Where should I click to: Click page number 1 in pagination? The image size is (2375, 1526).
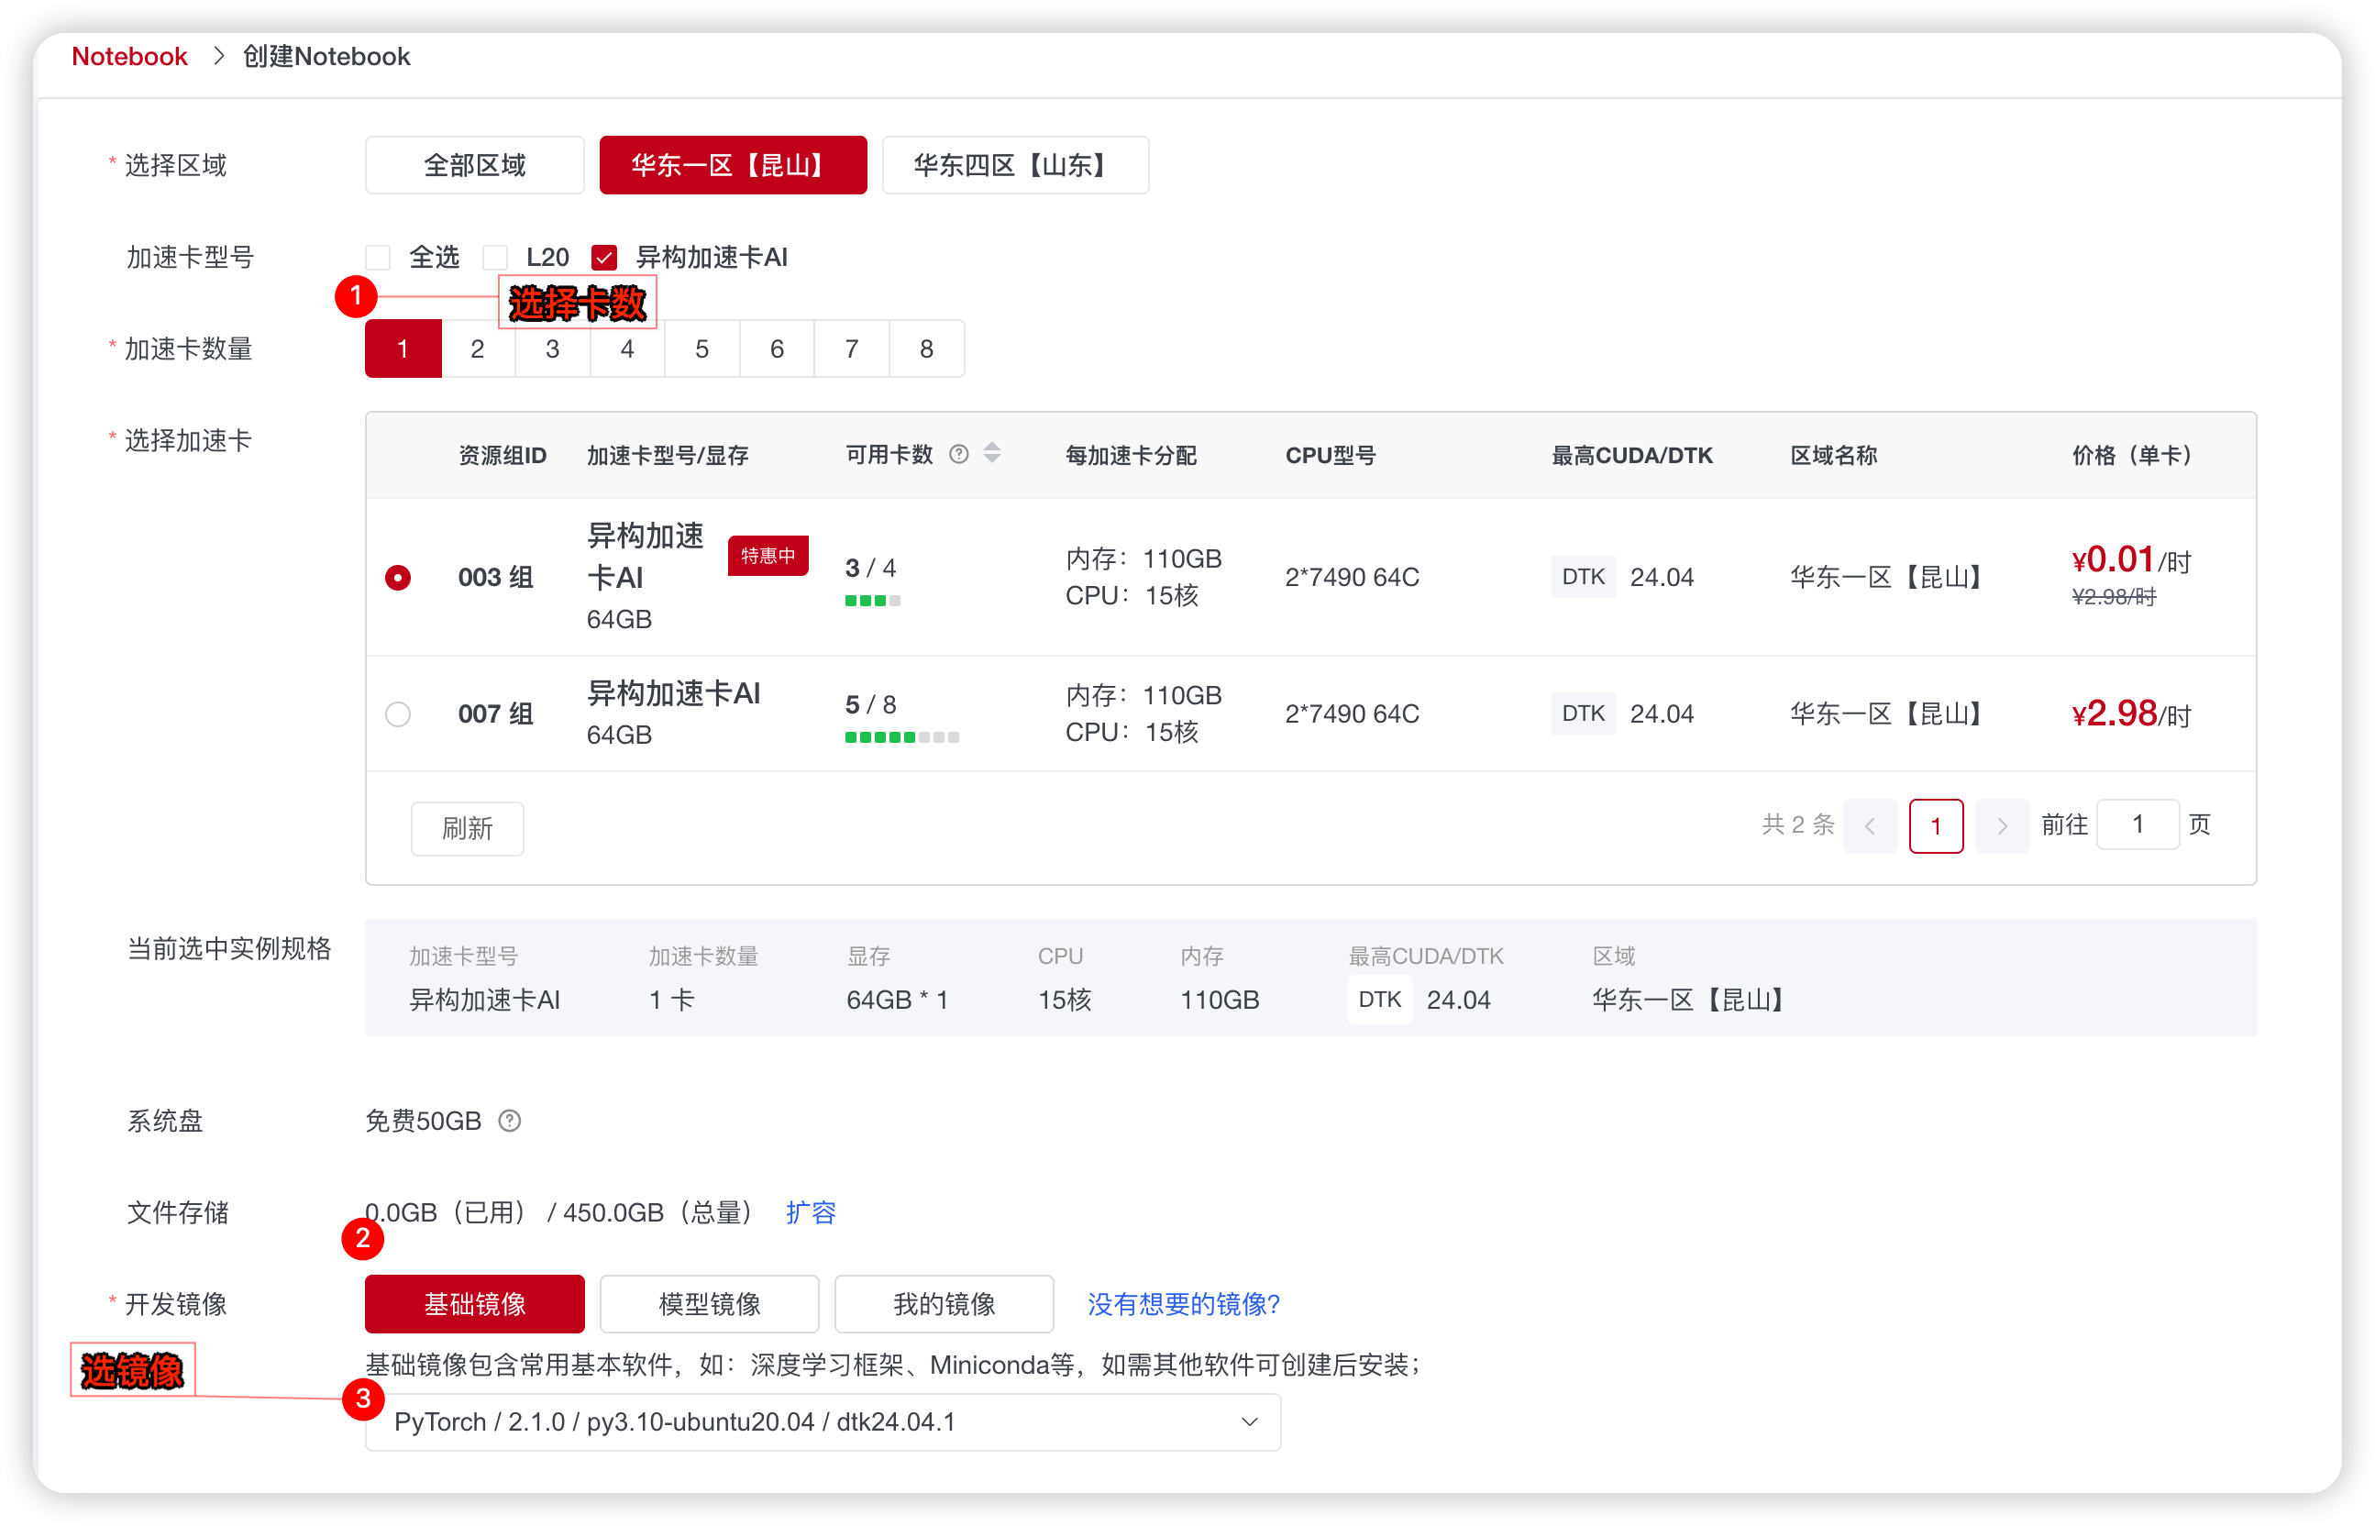point(1936,825)
